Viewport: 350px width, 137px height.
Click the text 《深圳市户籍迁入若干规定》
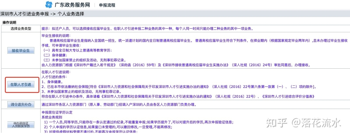tap(94, 65)
